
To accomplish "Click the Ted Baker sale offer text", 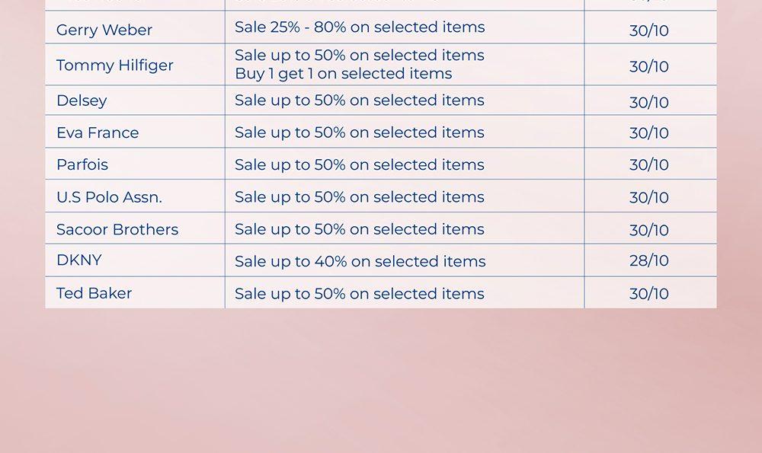I will pos(360,293).
